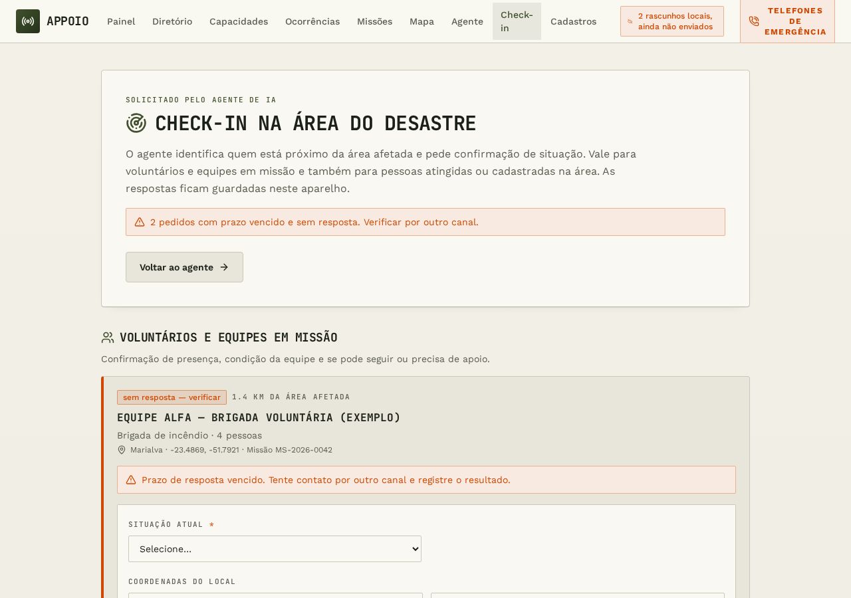Image resolution: width=851 pixels, height=598 pixels.
Task: Select the Check-in nav item
Action: coord(517,21)
